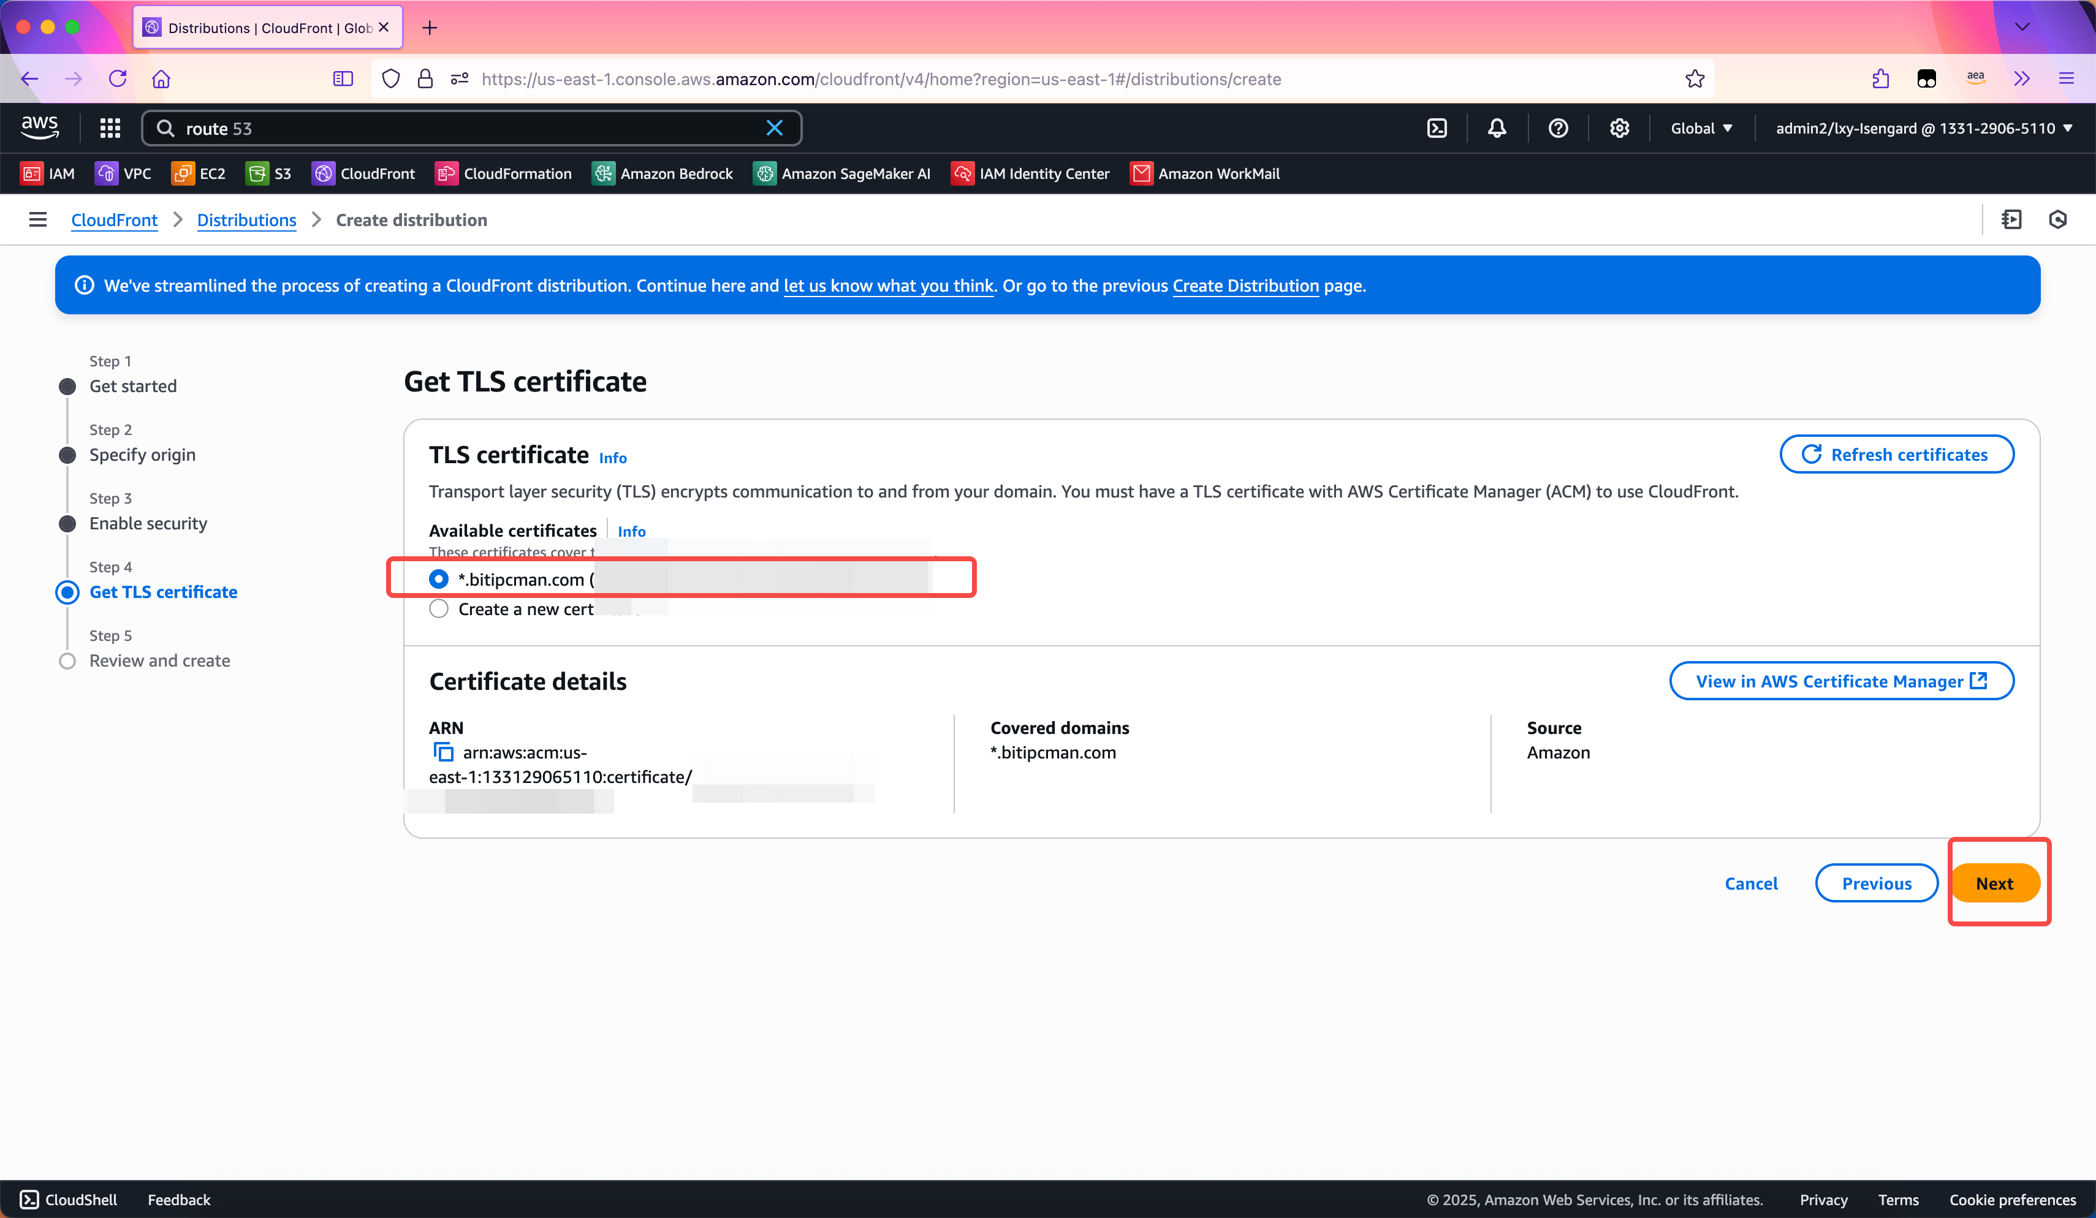Follow 'let us know what you think' link
This screenshot has width=2096, height=1218.
click(x=888, y=285)
